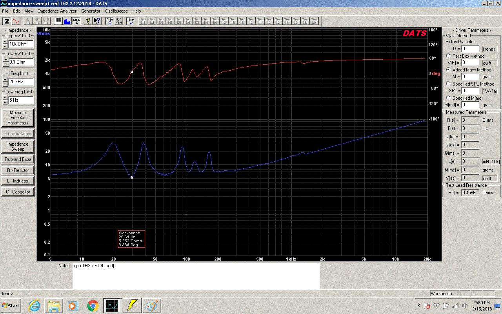Toggle the LOG Z scale icon
Screen dimensions: 502x314
coord(76,21)
